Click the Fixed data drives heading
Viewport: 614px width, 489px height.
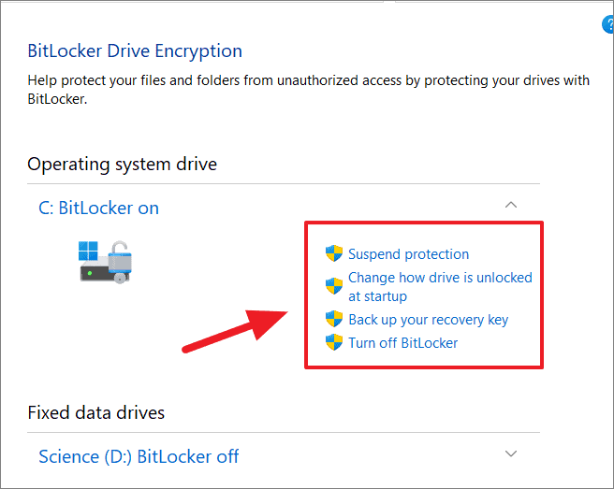95,412
